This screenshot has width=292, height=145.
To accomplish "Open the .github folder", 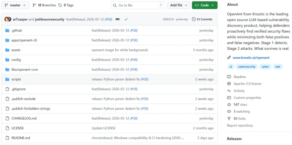I will 17,31.
